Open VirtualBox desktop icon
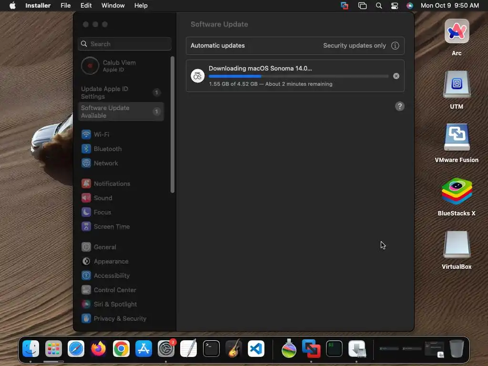Viewport: 488px width, 366px height. [457, 244]
